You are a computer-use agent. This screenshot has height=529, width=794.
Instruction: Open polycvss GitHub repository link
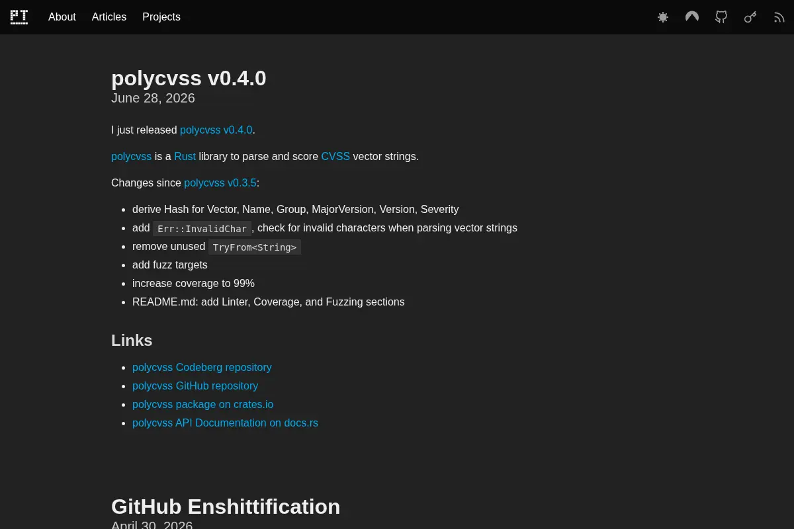195,386
